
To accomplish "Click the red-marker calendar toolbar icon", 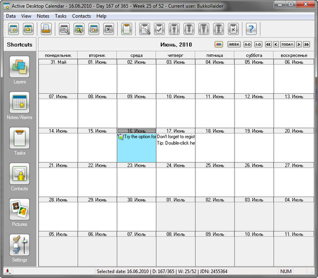I will 94,29.
